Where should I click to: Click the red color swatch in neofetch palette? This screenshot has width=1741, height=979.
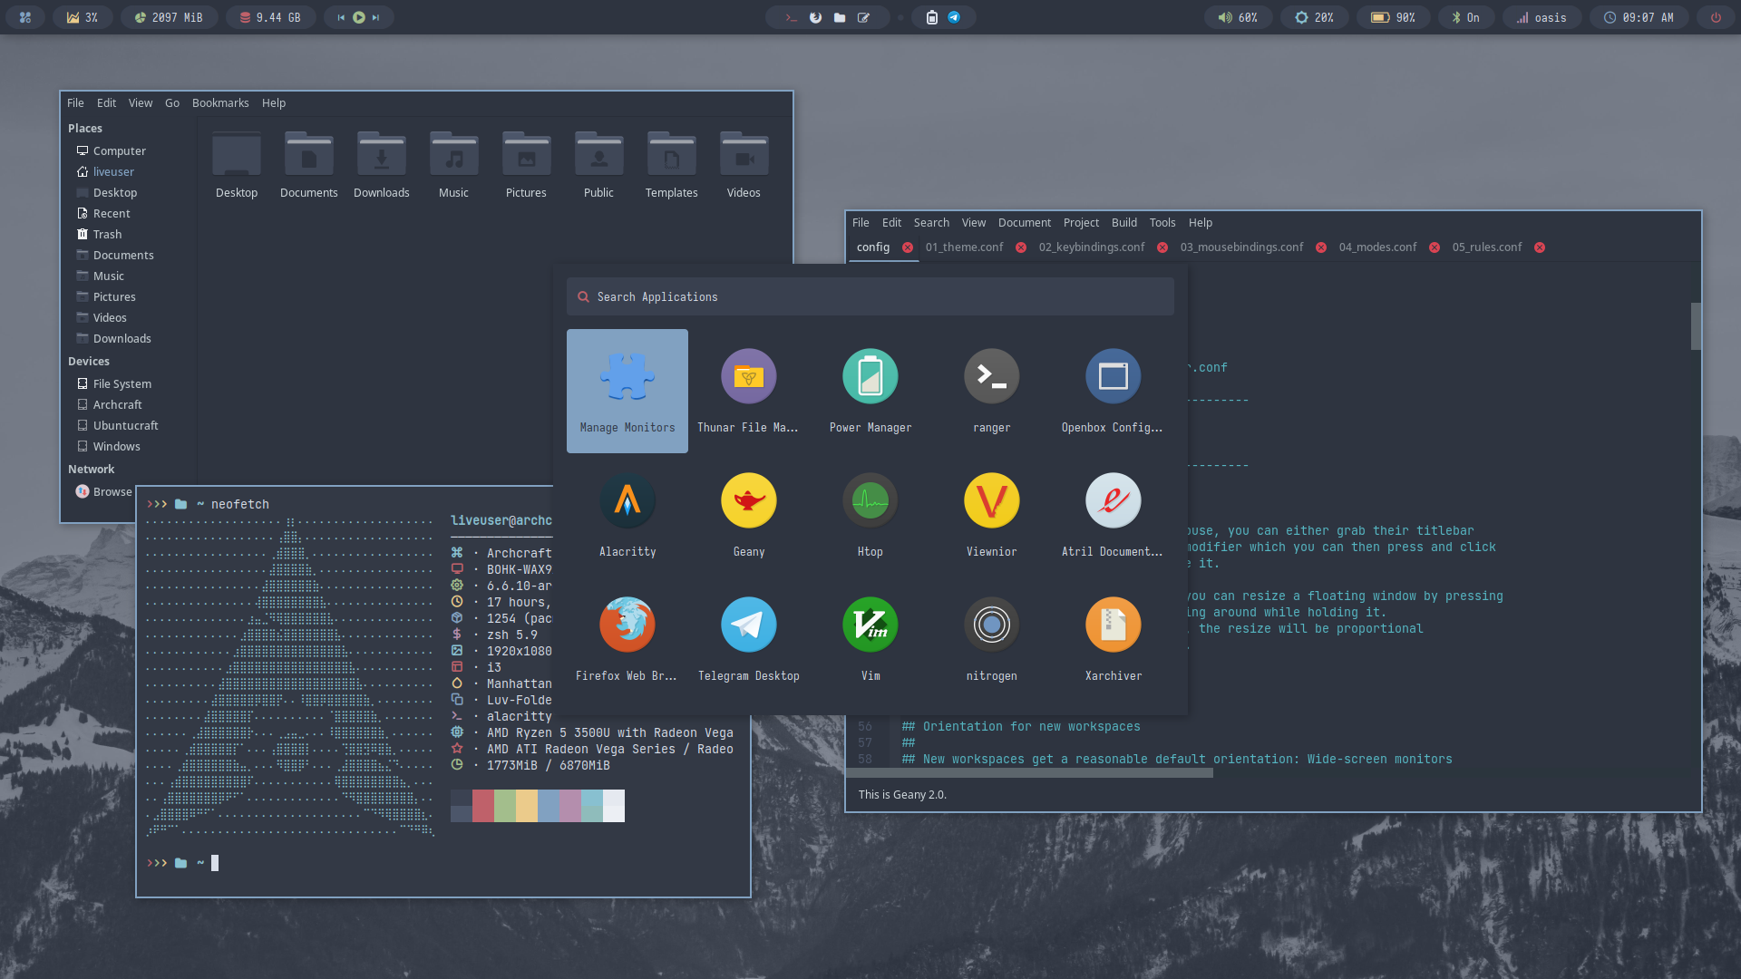[482, 806]
